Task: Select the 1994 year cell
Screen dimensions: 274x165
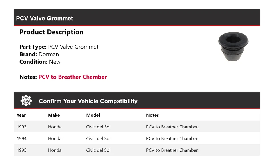Action: click(x=21, y=138)
